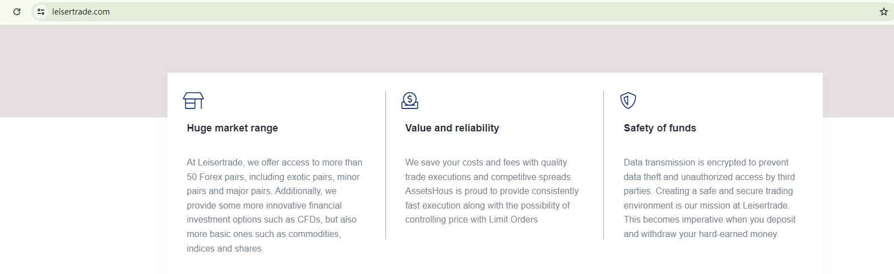Image resolution: width=894 pixels, height=274 pixels.
Task: Select the "Safety of funds" heading
Action: (660, 128)
